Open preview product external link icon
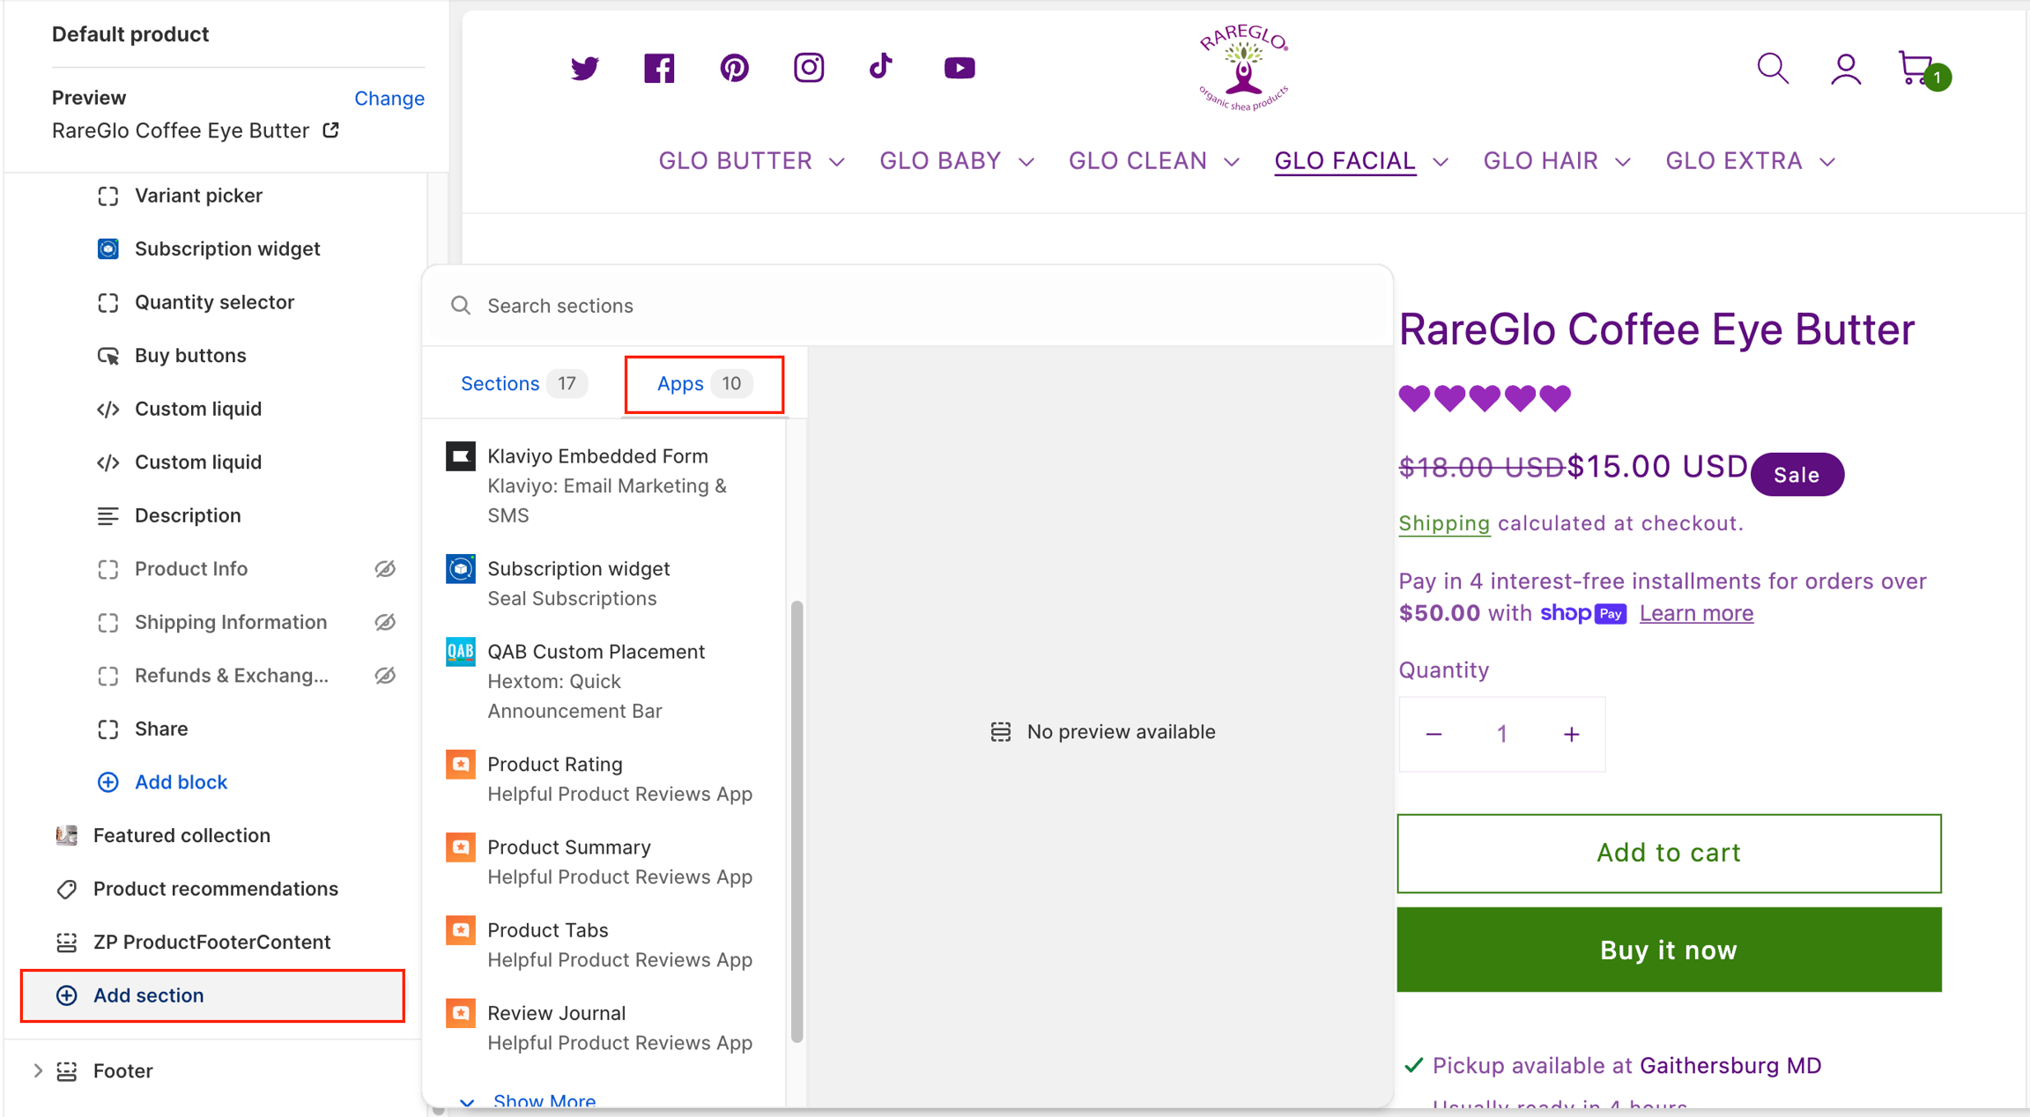This screenshot has width=2030, height=1117. [x=331, y=130]
